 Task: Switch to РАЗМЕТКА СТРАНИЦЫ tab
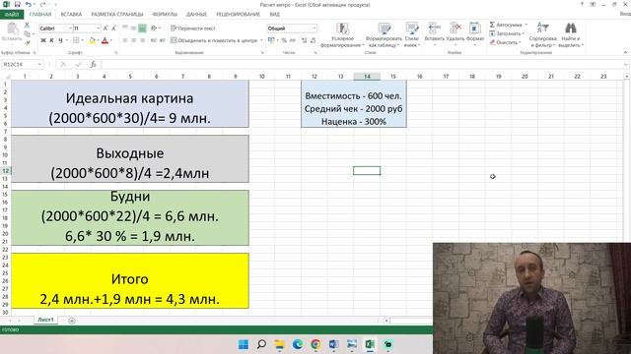coord(117,15)
